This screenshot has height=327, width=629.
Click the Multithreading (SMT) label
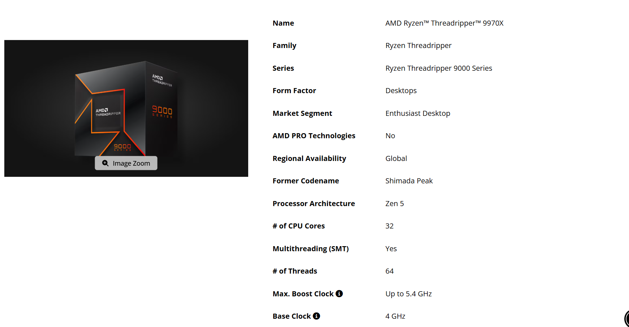(x=310, y=249)
